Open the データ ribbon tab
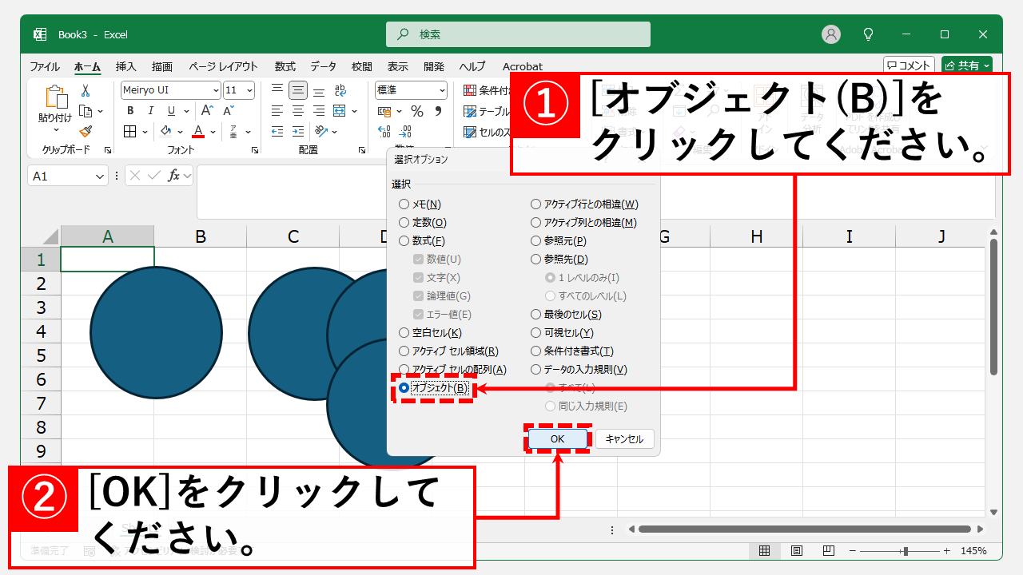The image size is (1023, 575). pos(324,66)
